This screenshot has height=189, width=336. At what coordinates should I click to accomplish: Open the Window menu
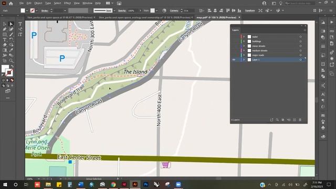(x=88, y=3)
